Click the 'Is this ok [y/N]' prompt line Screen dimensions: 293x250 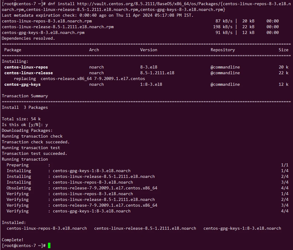pyautogui.click(x=25, y=125)
